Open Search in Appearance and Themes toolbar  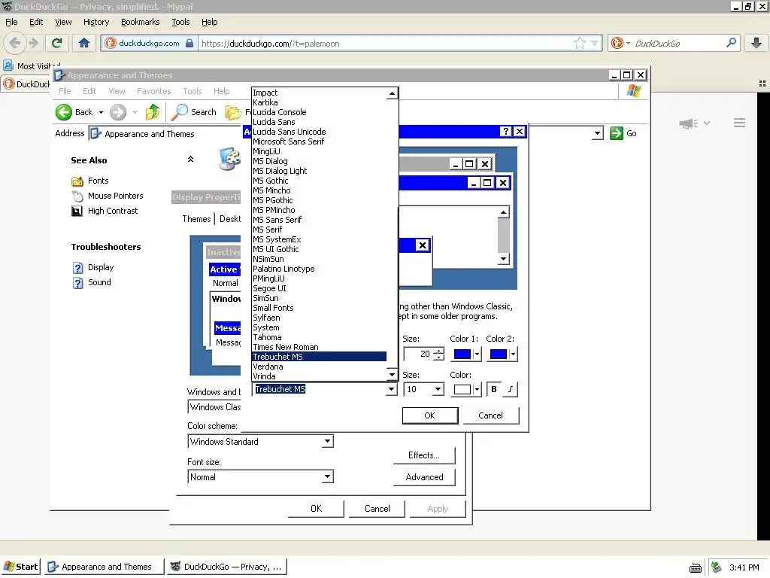click(194, 112)
